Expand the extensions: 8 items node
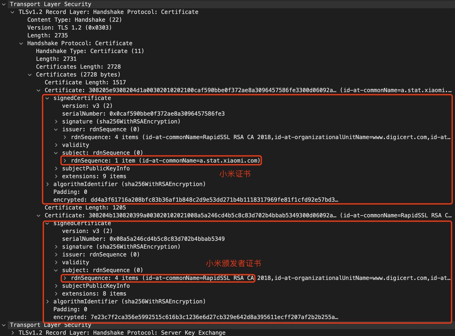 [x=56, y=294]
